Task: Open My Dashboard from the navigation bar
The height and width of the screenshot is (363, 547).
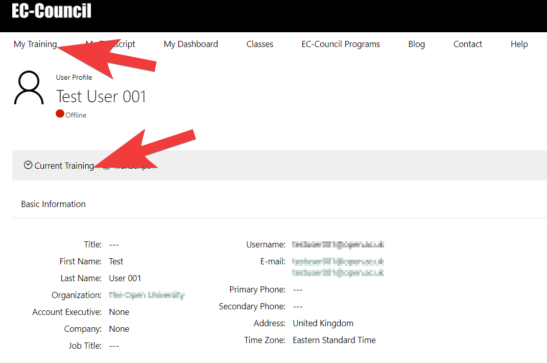Action: pyautogui.click(x=191, y=44)
